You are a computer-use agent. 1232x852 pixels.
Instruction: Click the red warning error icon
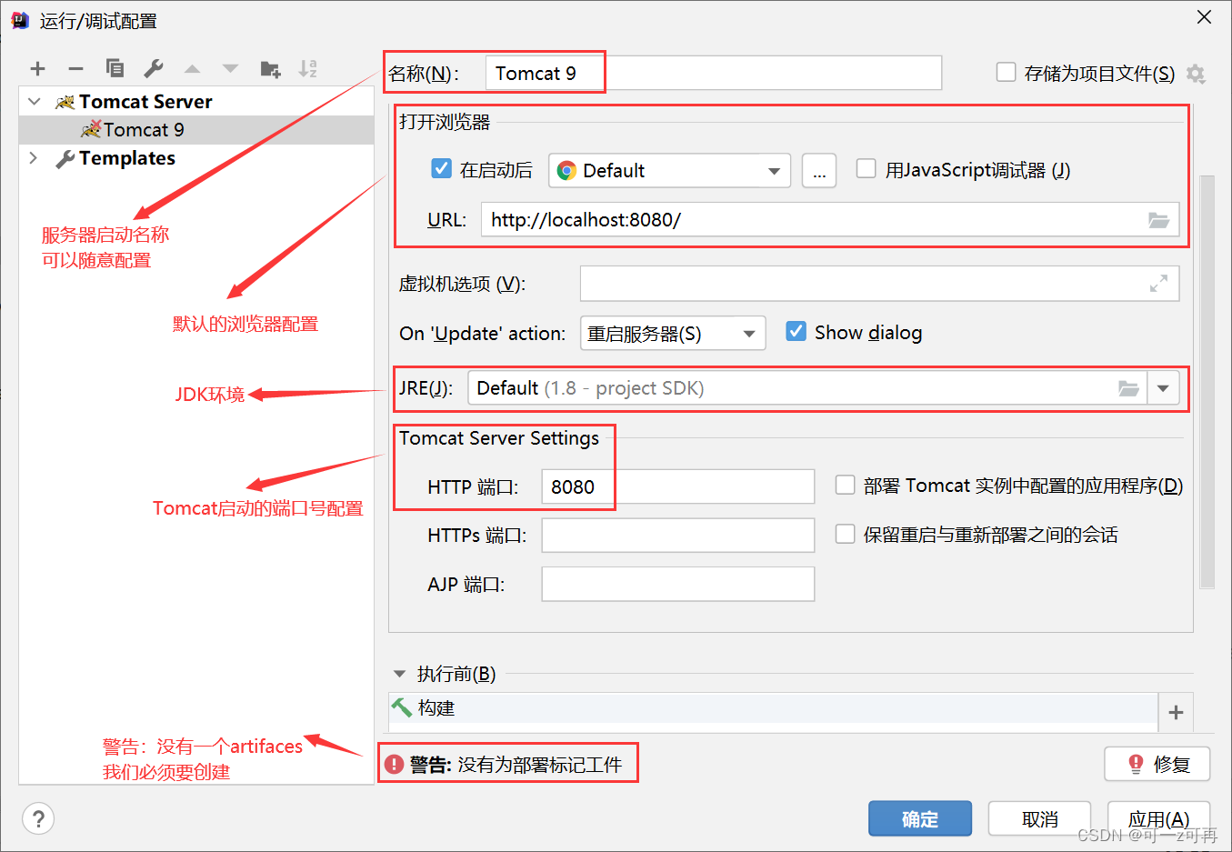pyautogui.click(x=394, y=765)
